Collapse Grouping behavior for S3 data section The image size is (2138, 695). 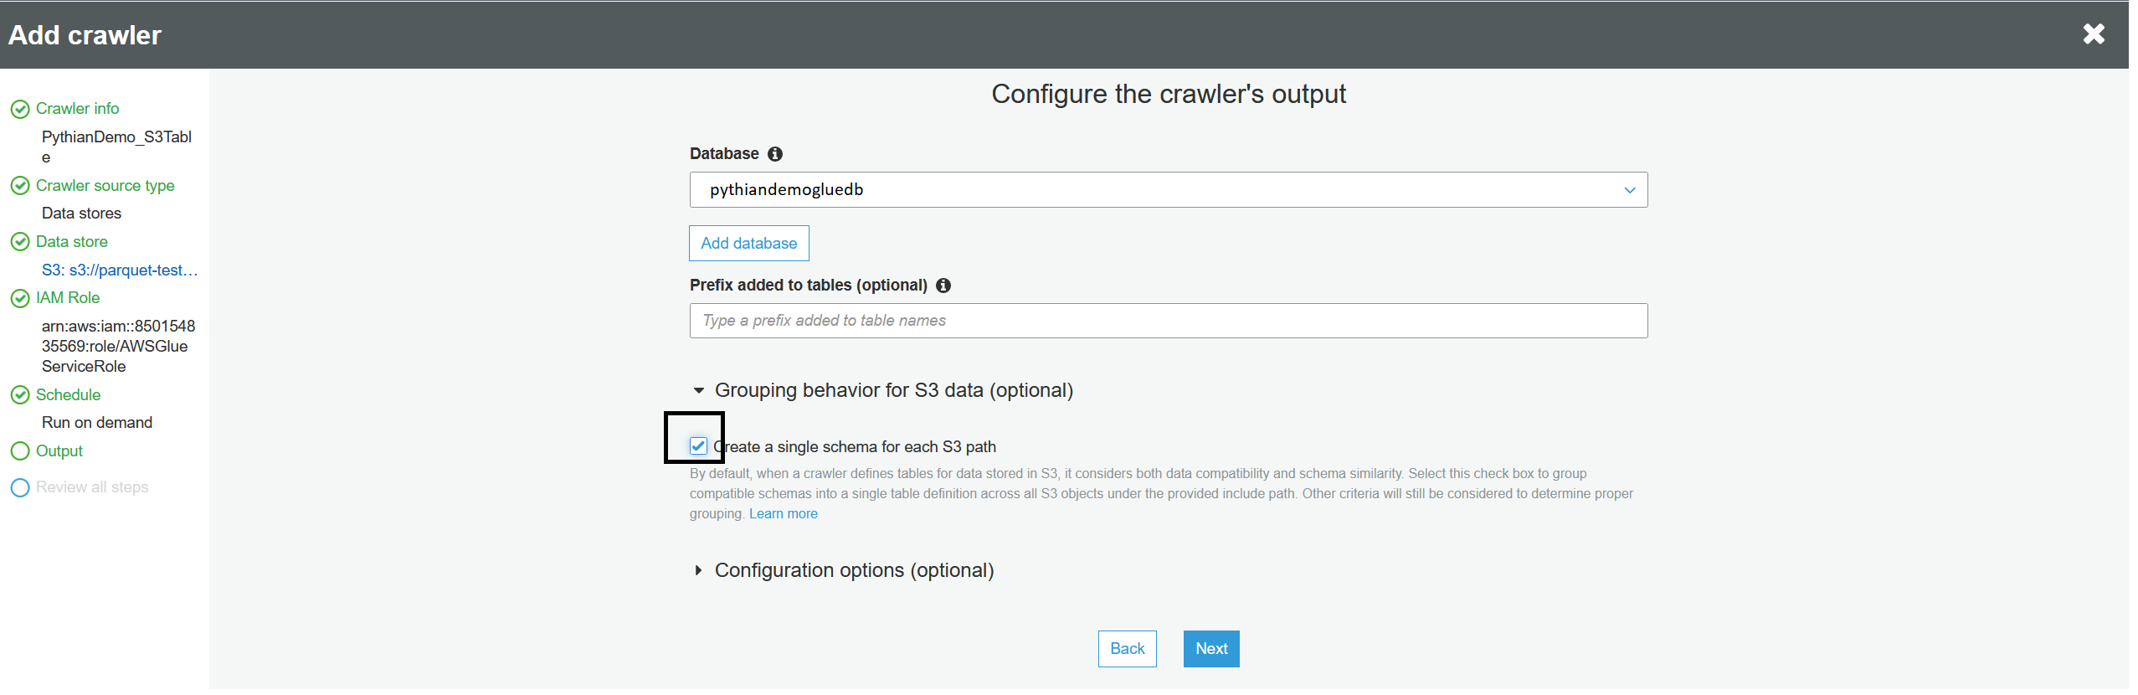[699, 391]
